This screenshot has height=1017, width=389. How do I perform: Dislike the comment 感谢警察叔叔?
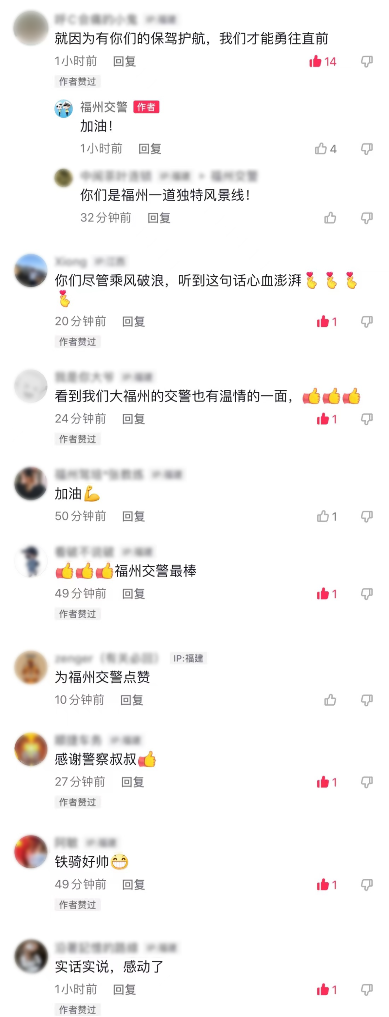(x=367, y=782)
